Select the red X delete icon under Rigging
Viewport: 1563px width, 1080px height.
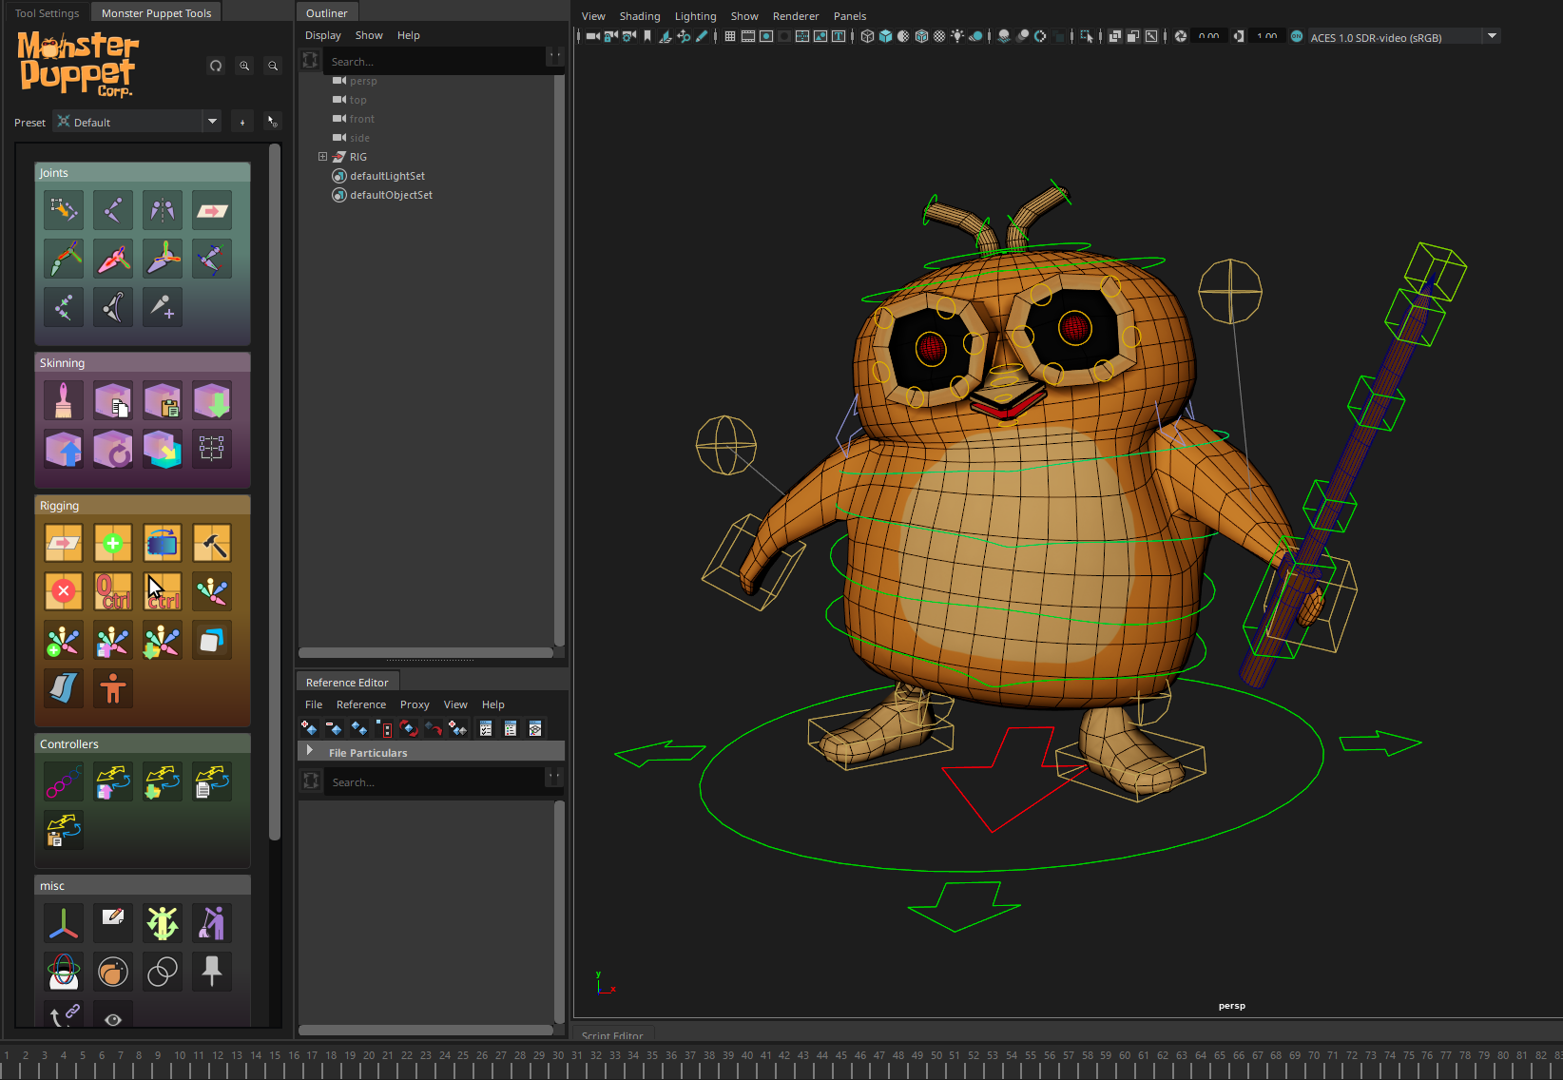[63, 591]
